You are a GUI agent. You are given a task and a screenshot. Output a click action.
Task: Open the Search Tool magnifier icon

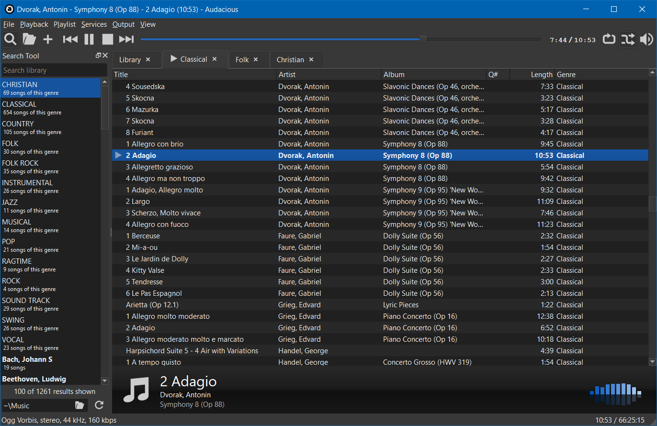pyautogui.click(x=10, y=39)
